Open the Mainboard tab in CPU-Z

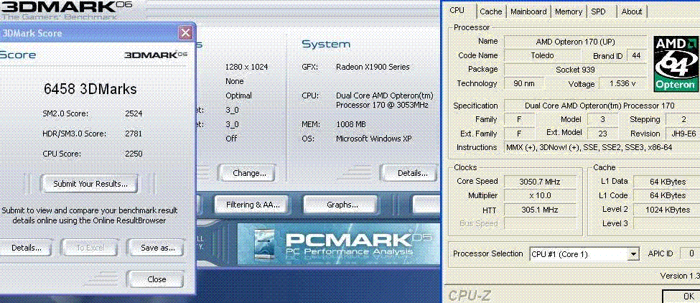(528, 11)
